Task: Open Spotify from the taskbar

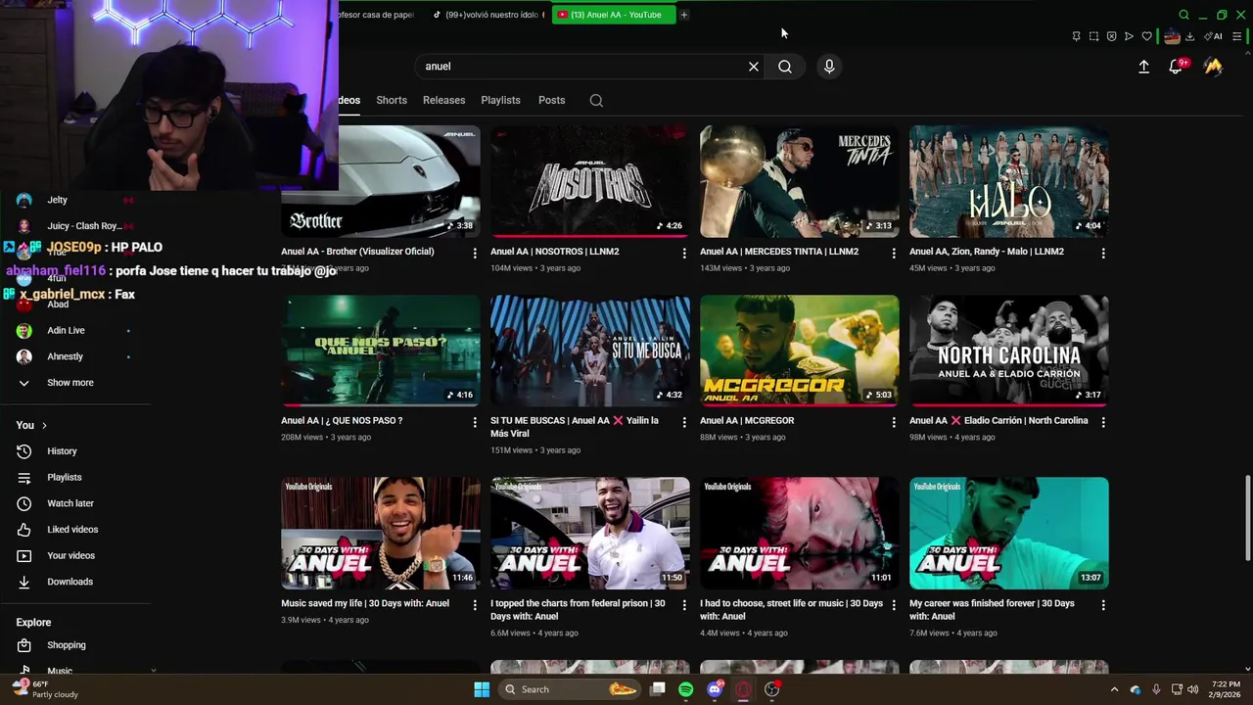Action: 685,689
